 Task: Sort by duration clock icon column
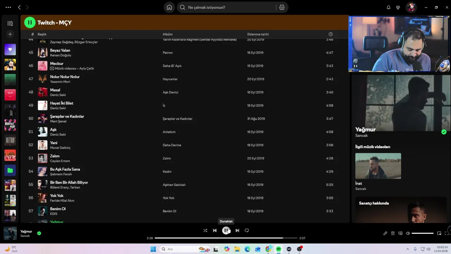(330, 34)
